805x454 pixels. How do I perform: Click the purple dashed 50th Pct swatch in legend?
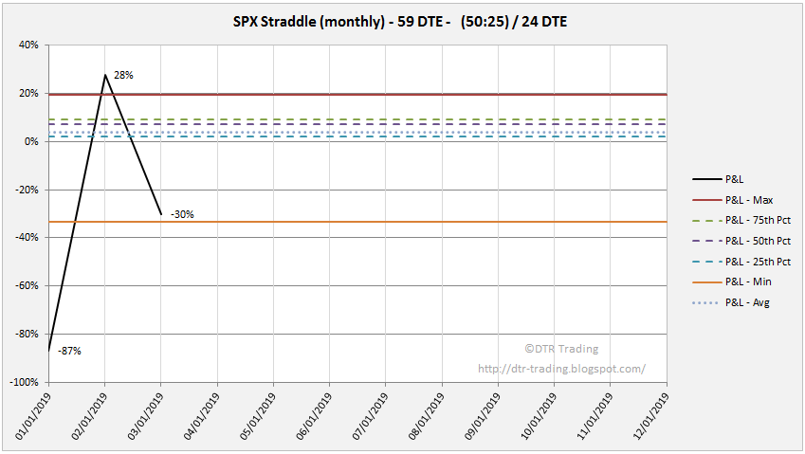(x=706, y=241)
